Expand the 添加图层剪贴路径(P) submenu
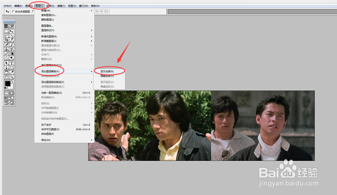Screen dimensions: 337x195 click(x=64, y=82)
